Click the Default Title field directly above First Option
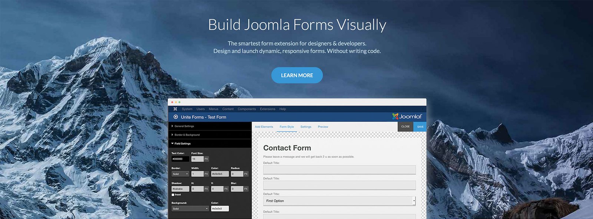 tap(339, 185)
